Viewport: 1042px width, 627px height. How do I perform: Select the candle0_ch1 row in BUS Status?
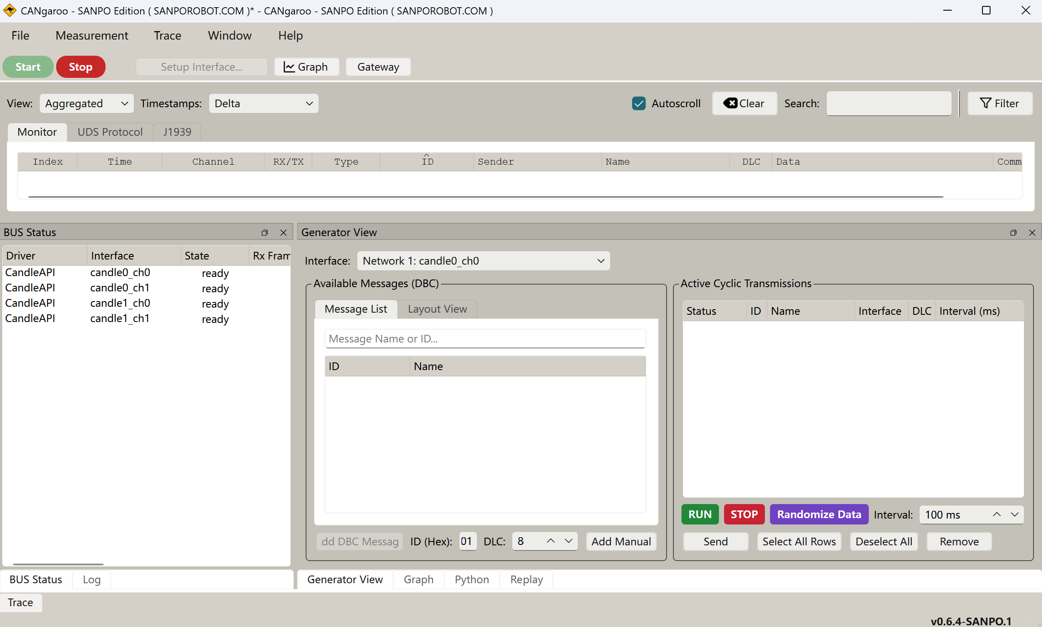(146, 288)
